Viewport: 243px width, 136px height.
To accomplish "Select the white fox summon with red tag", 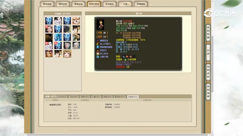I will click(49, 46).
